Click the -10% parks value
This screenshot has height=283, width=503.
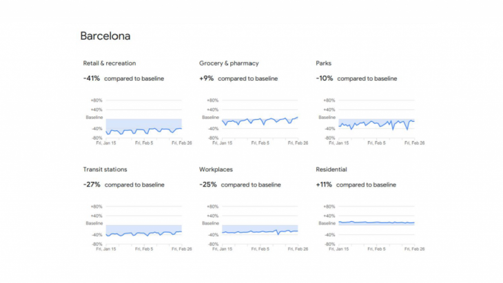pyautogui.click(x=325, y=78)
